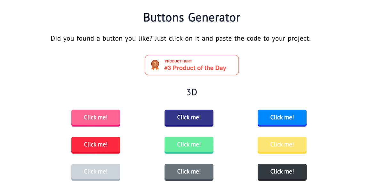Click the black 'Click me!' button
Image resolution: width=384 pixels, height=193 pixels.
point(282,172)
